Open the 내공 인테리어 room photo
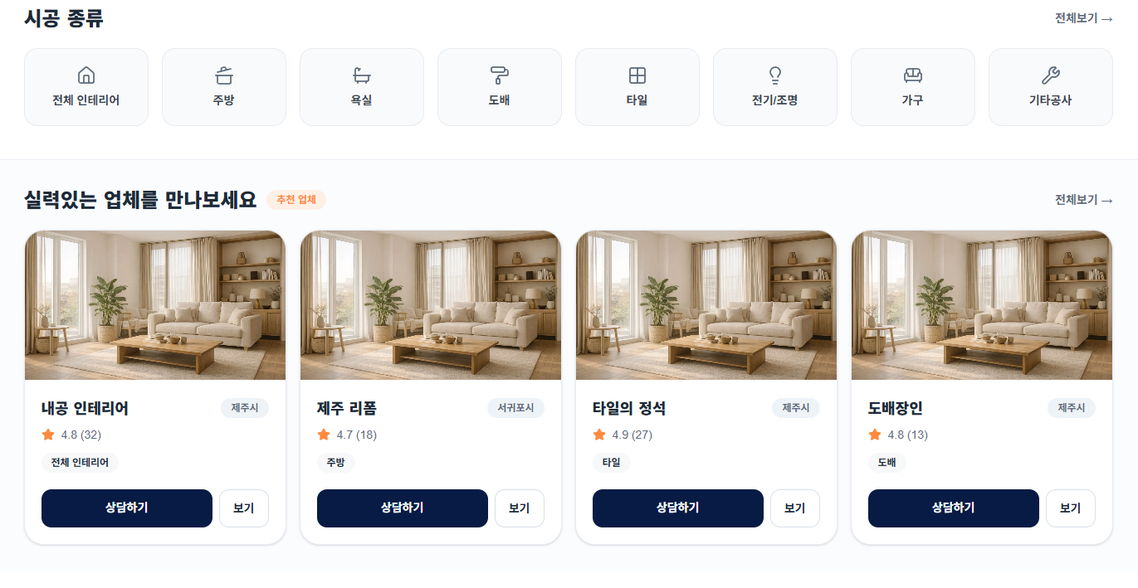Screen dimensions: 1138x588 [x=155, y=305]
